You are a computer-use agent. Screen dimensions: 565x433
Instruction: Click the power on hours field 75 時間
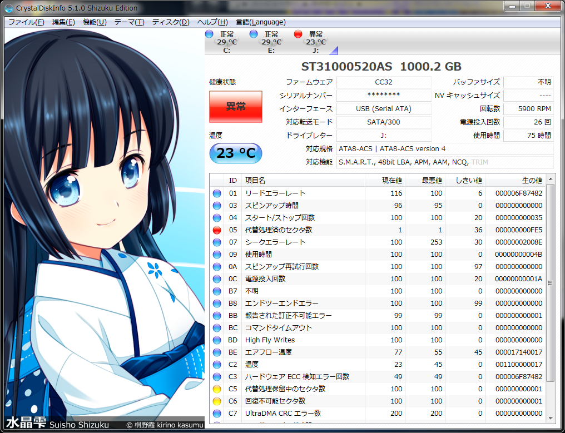click(528, 136)
